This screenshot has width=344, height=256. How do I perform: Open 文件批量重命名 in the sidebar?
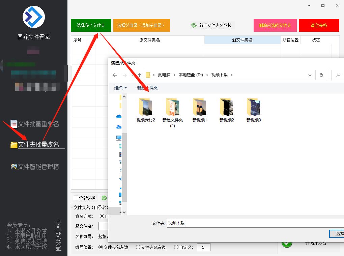click(38, 124)
